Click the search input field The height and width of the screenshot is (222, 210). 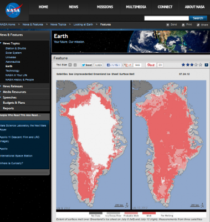(x=166, y=18)
